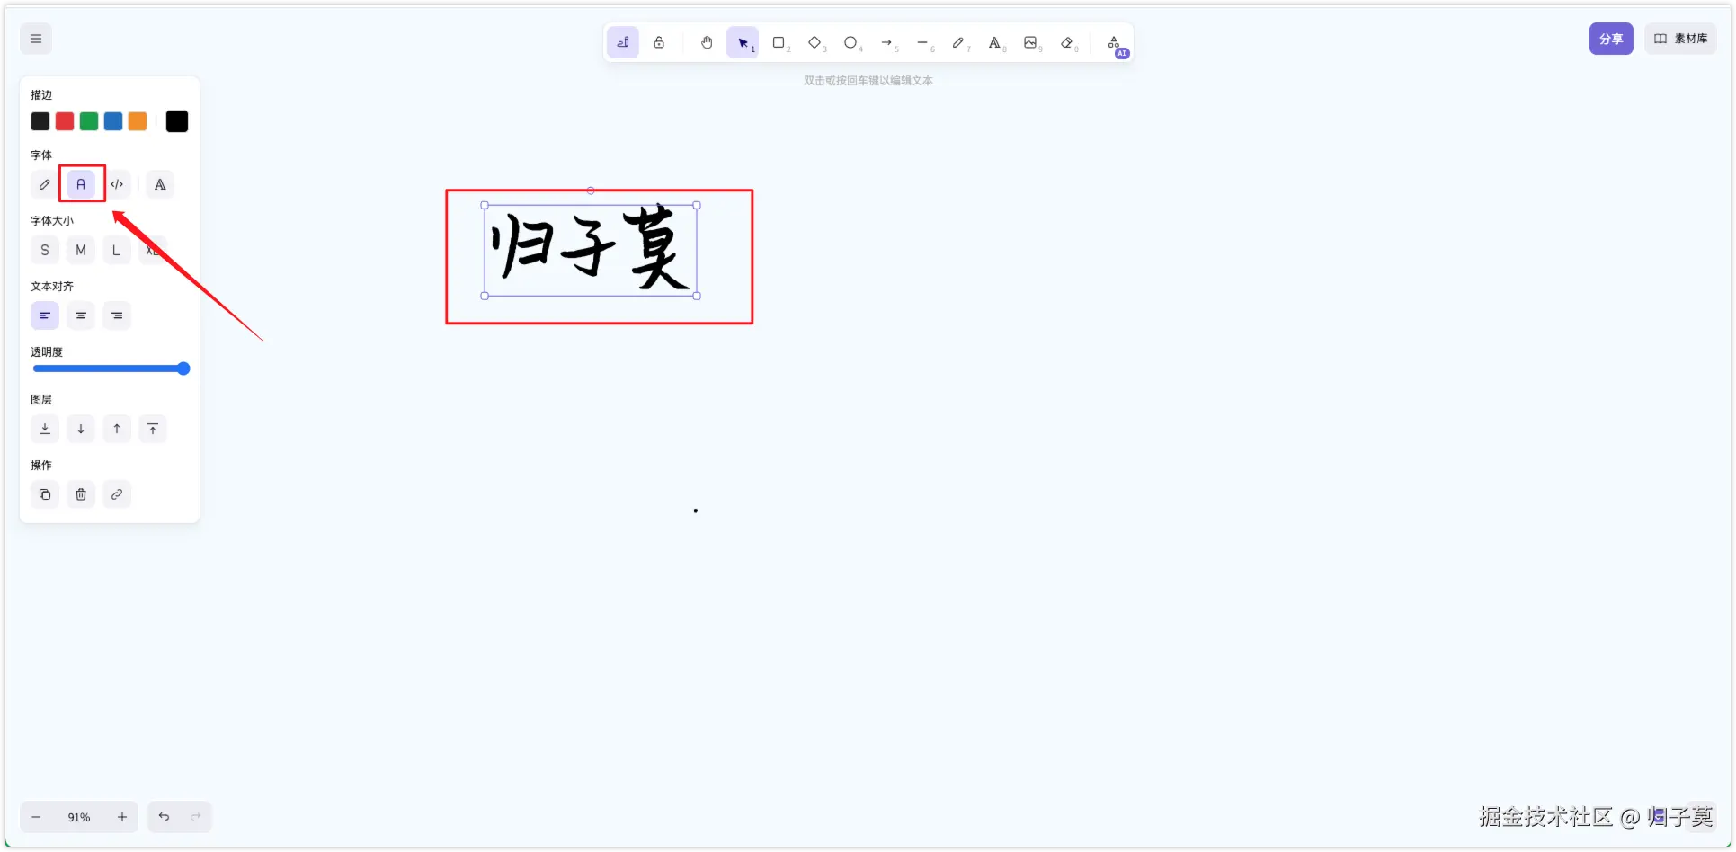Open the hamburger menu
Viewport: 1736px width, 852px height.
[x=35, y=39]
